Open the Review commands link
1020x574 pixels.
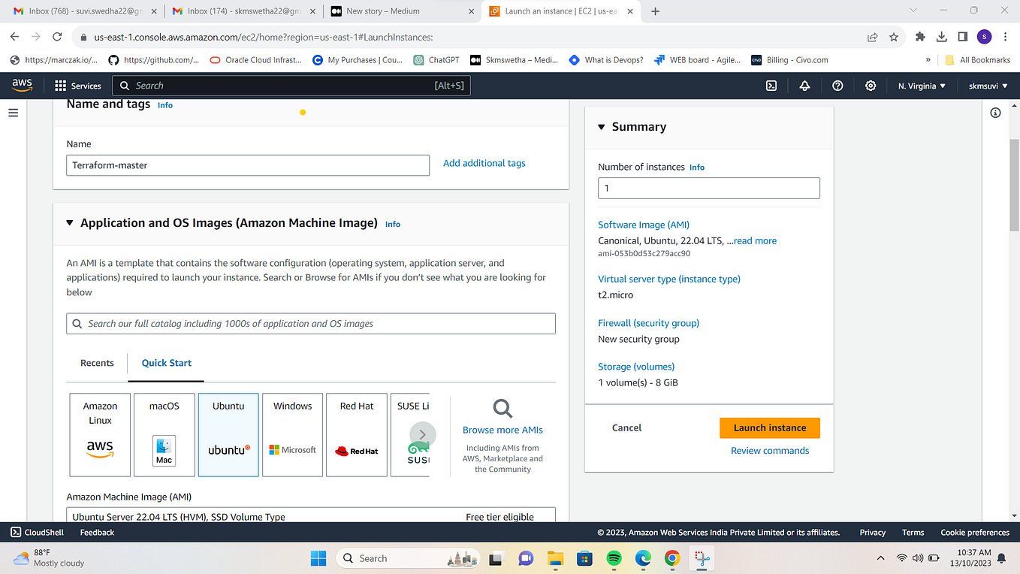point(769,450)
